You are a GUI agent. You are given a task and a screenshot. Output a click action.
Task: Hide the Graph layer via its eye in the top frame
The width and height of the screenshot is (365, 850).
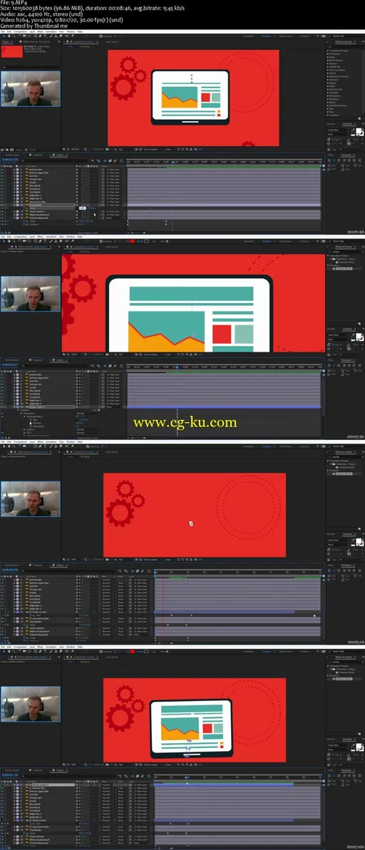coord(2,182)
